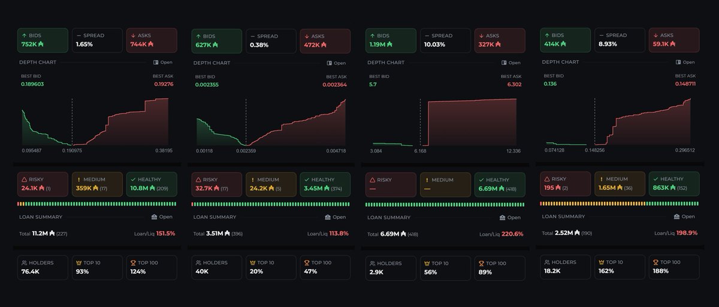Image resolution: width=719 pixels, height=307 pixels.
Task: Open loan summary link for 2.52M total
Action: coord(684,216)
